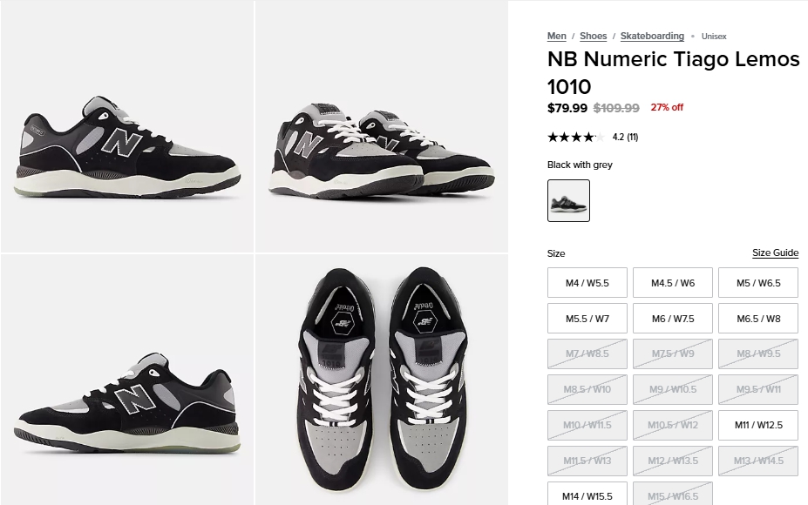Enlarge the side profile shoe image
This screenshot has width=808, height=505.
click(127, 126)
